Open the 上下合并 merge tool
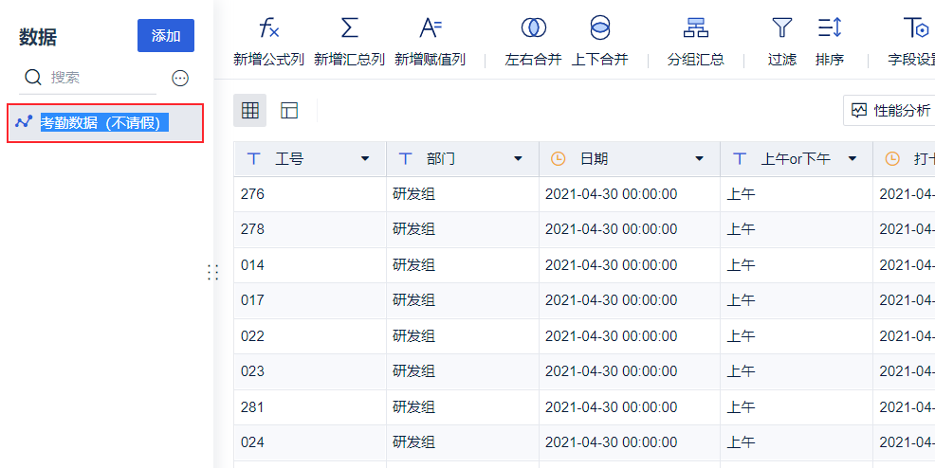Image resolution: width=935 pixels, height=468 pixels. [x=599, y=28]
